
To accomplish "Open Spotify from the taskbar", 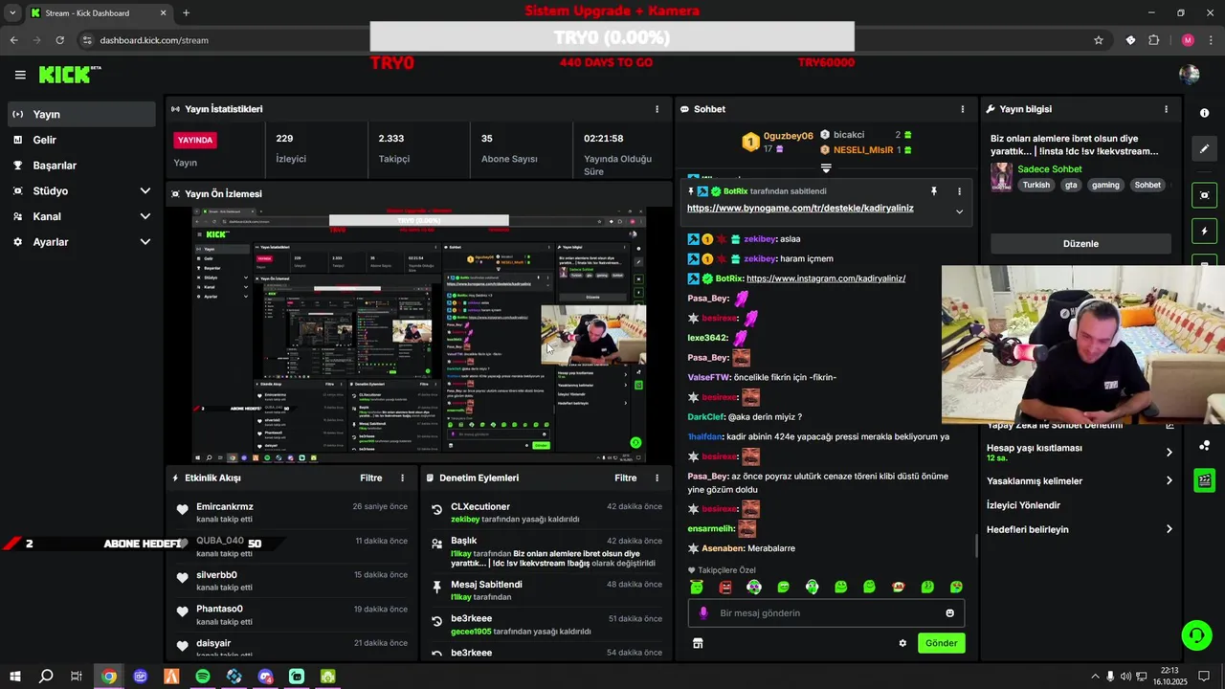I will (x=203, y=677).
